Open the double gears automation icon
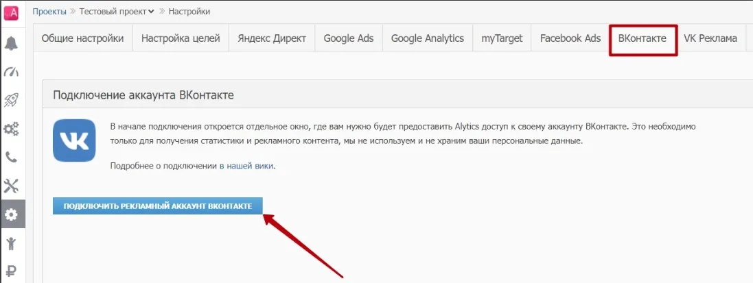 (x=10, y=129)
